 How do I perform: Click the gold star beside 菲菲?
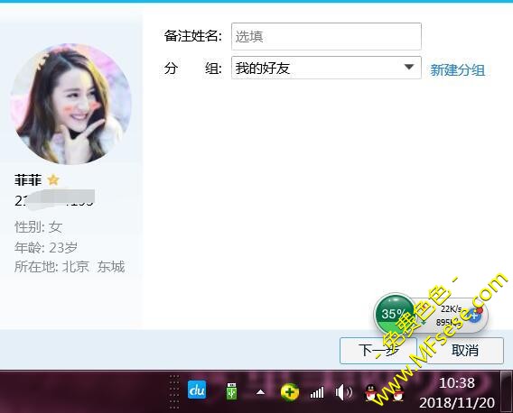point(53,179)
